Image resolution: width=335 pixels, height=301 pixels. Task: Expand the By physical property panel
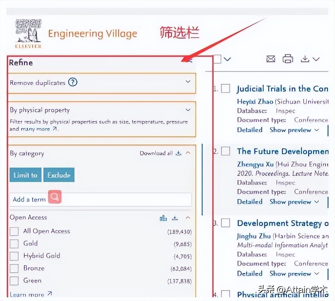tap(188, 110)
